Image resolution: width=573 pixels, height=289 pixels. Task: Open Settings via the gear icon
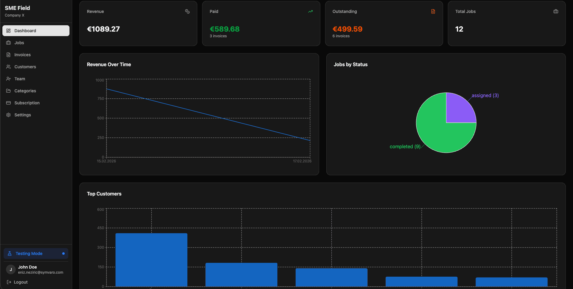pyautogui.click(x=8, y=115)
